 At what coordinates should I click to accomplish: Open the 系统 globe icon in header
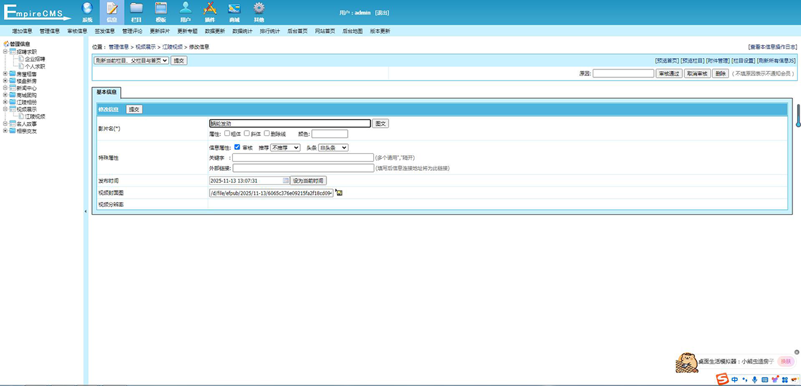coord(87,9)
